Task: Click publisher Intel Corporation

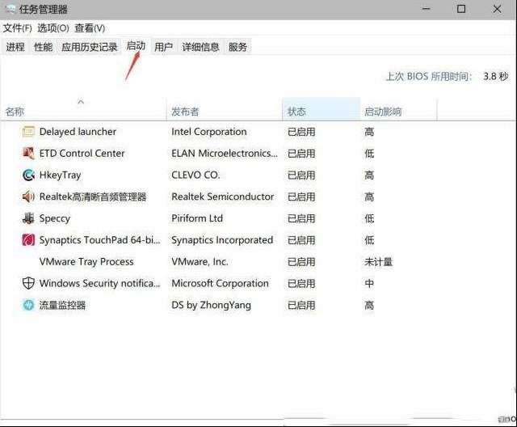Action: 209,132
